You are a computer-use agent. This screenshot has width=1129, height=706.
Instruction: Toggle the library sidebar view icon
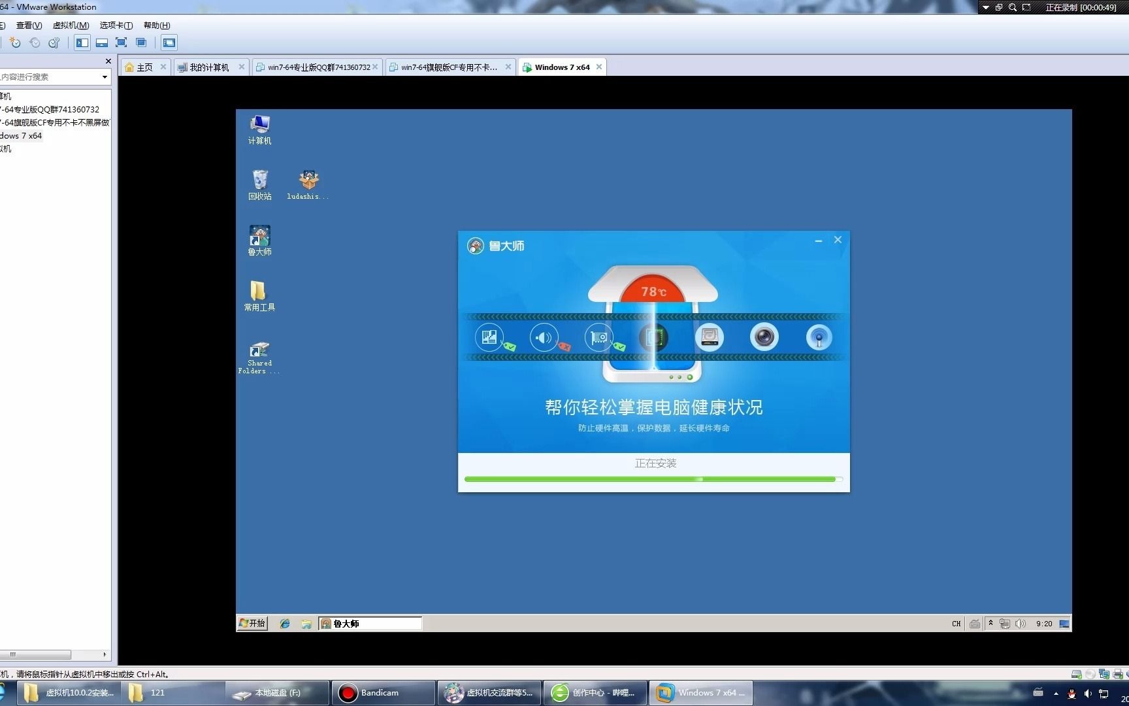point(82,42)
